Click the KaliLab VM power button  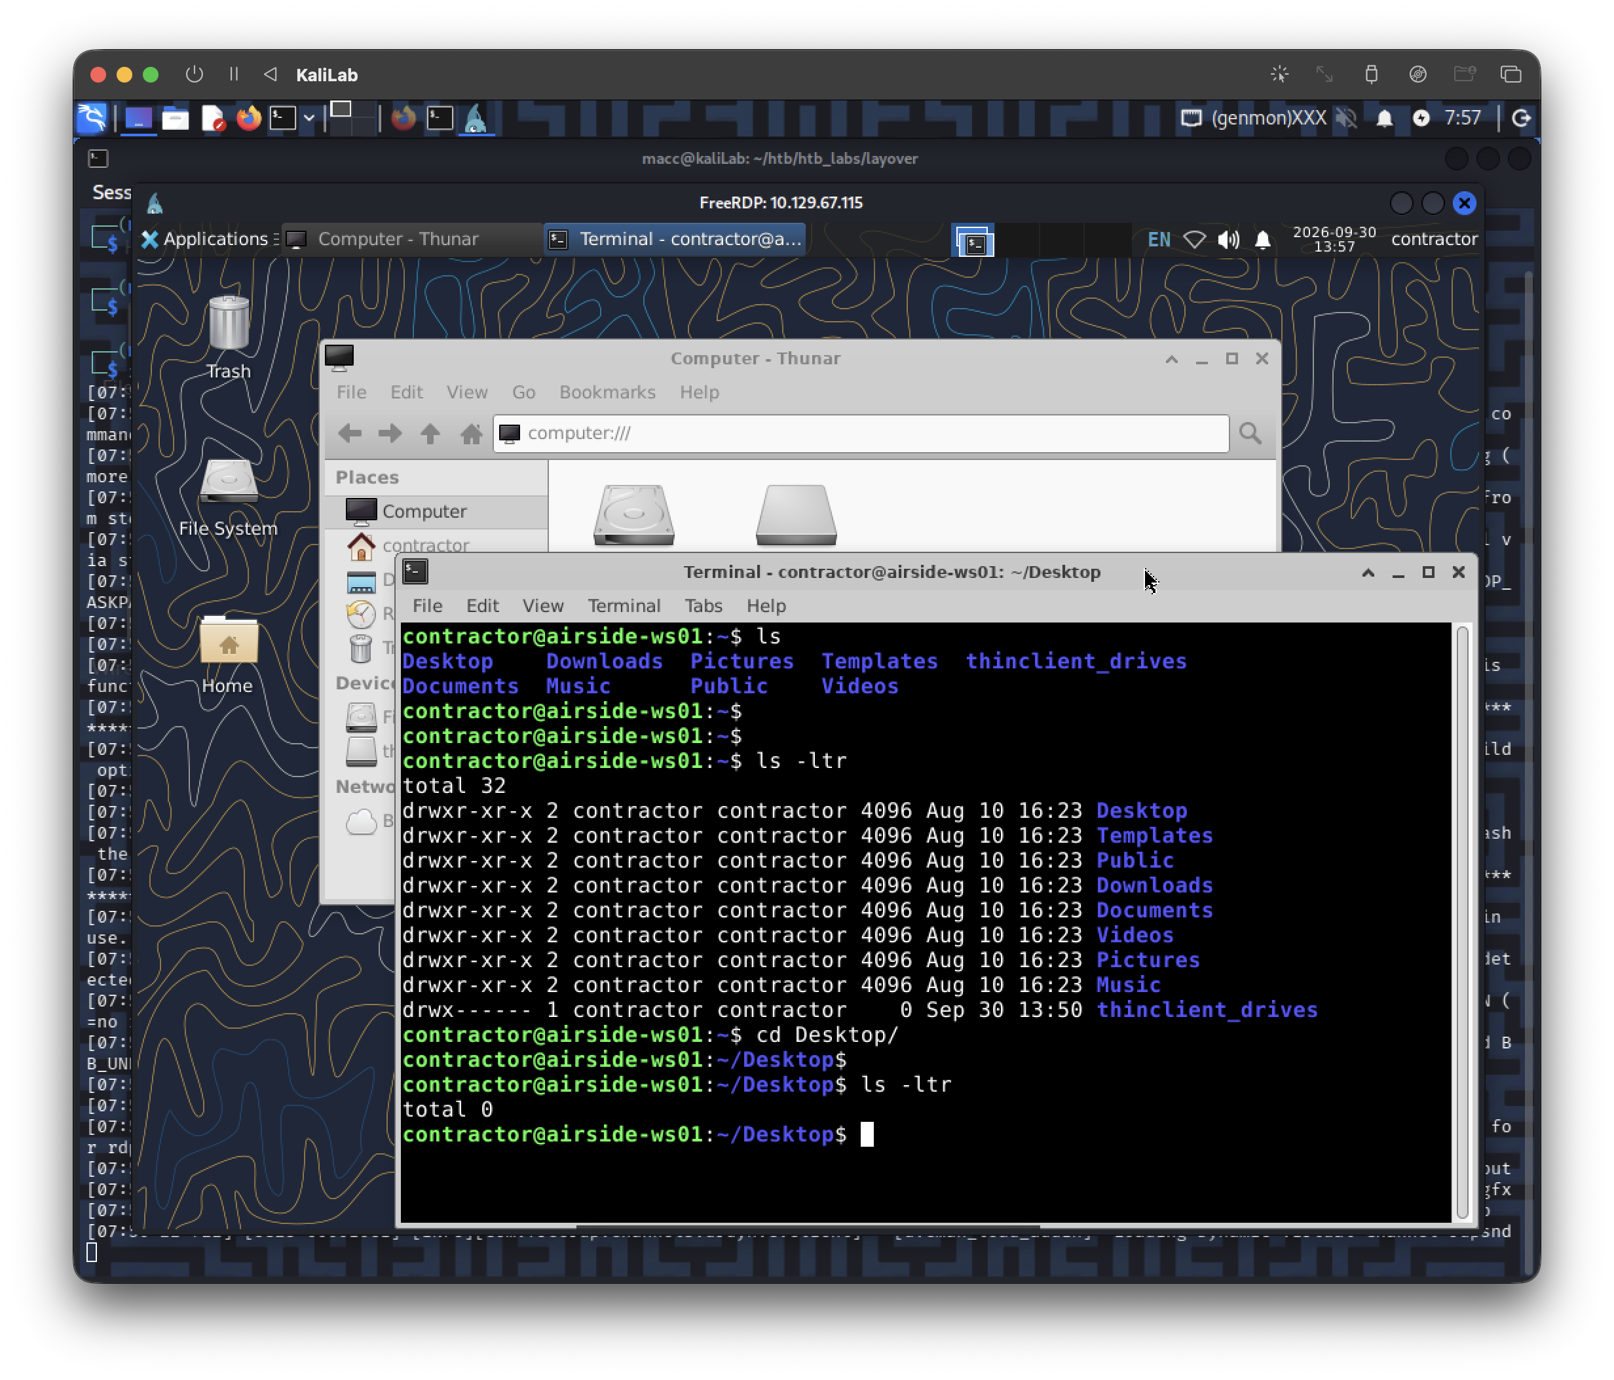194,74
